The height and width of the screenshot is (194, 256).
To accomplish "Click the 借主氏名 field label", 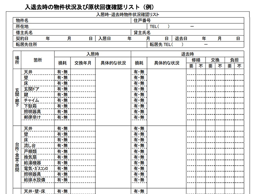I will click(x=24, y=32).
